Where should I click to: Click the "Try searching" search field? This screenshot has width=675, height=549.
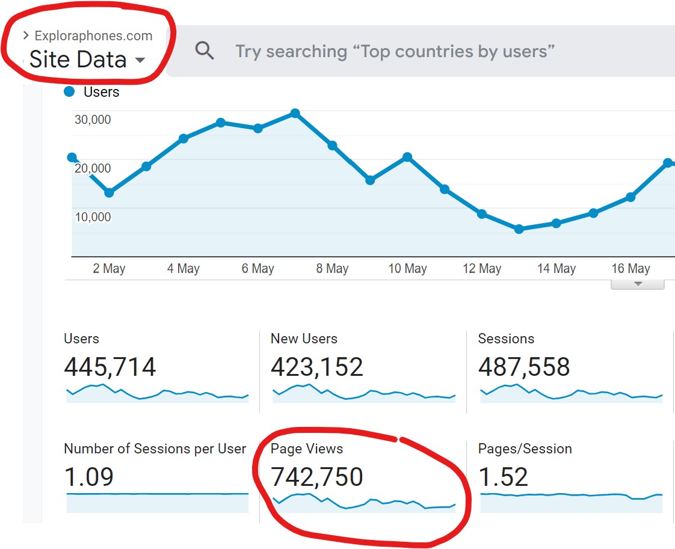394,51
